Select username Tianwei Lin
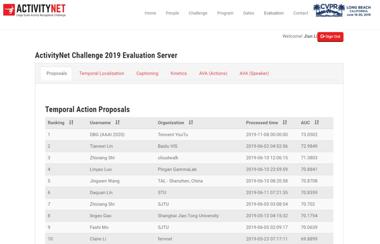This screenshot has height=244, width=380. pyautogui.click(x=101, y=146)
